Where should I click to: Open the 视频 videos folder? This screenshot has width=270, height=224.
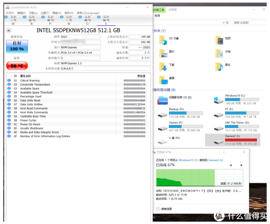coord(223,40)
